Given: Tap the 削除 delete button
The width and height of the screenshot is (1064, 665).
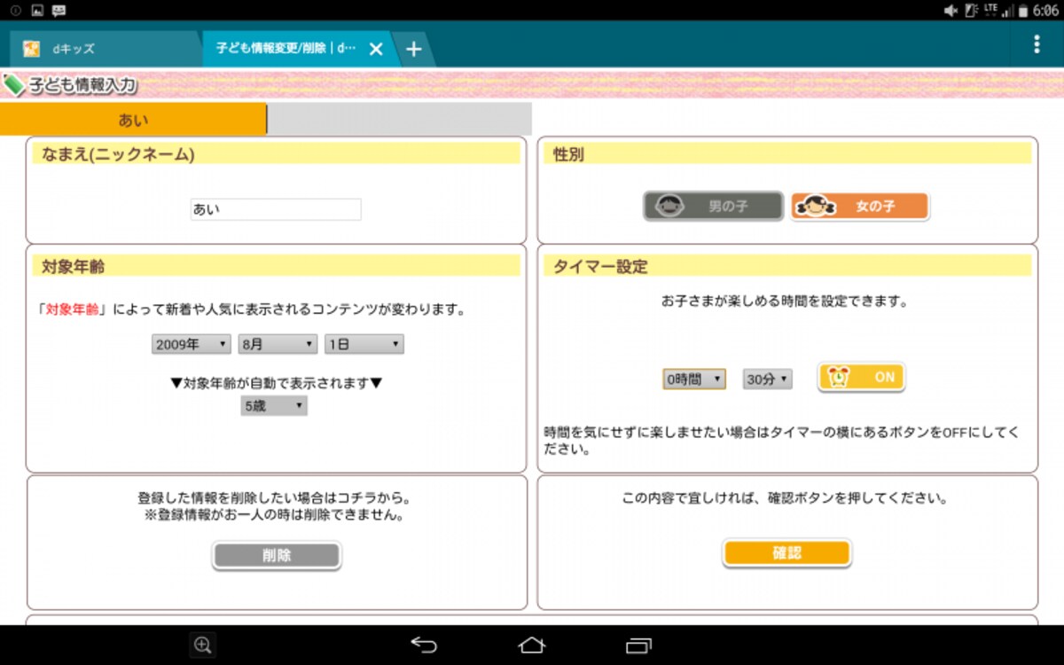Looking at the screenshot, I should click(x=276, y=555).
